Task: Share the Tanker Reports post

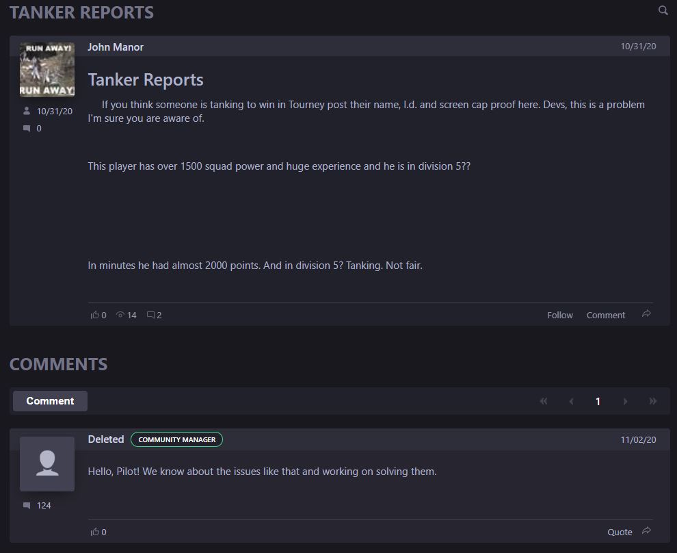Action: coord(646,314)
